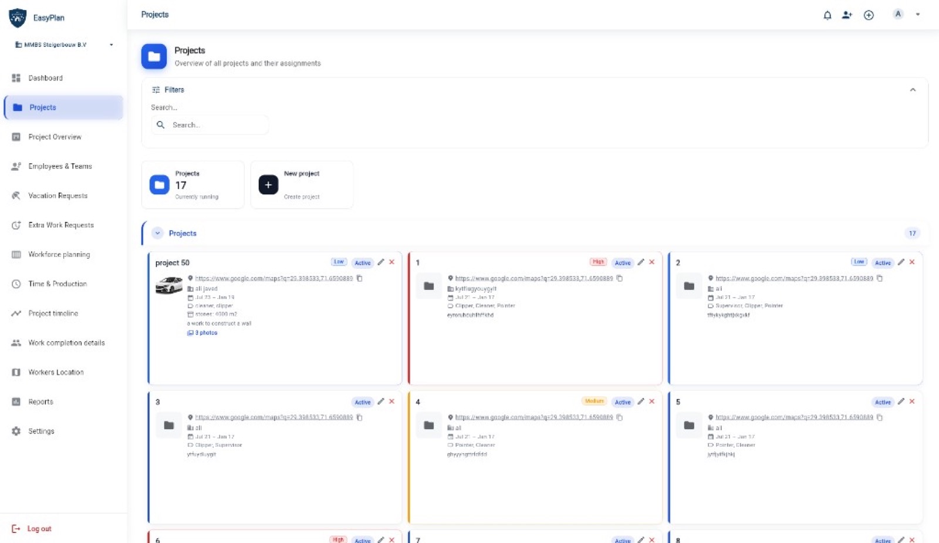The height and width of the screenshot is (543, 939).
Task: Delete project 2 with X icon
Action: (x=912, y=262)
